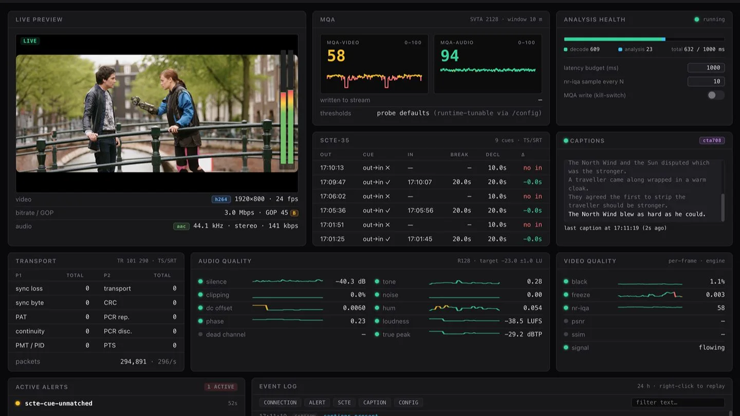Click the true peak status dot
Image resolution: width=740 pixels, height=416 pixels.
pos(377,334)
